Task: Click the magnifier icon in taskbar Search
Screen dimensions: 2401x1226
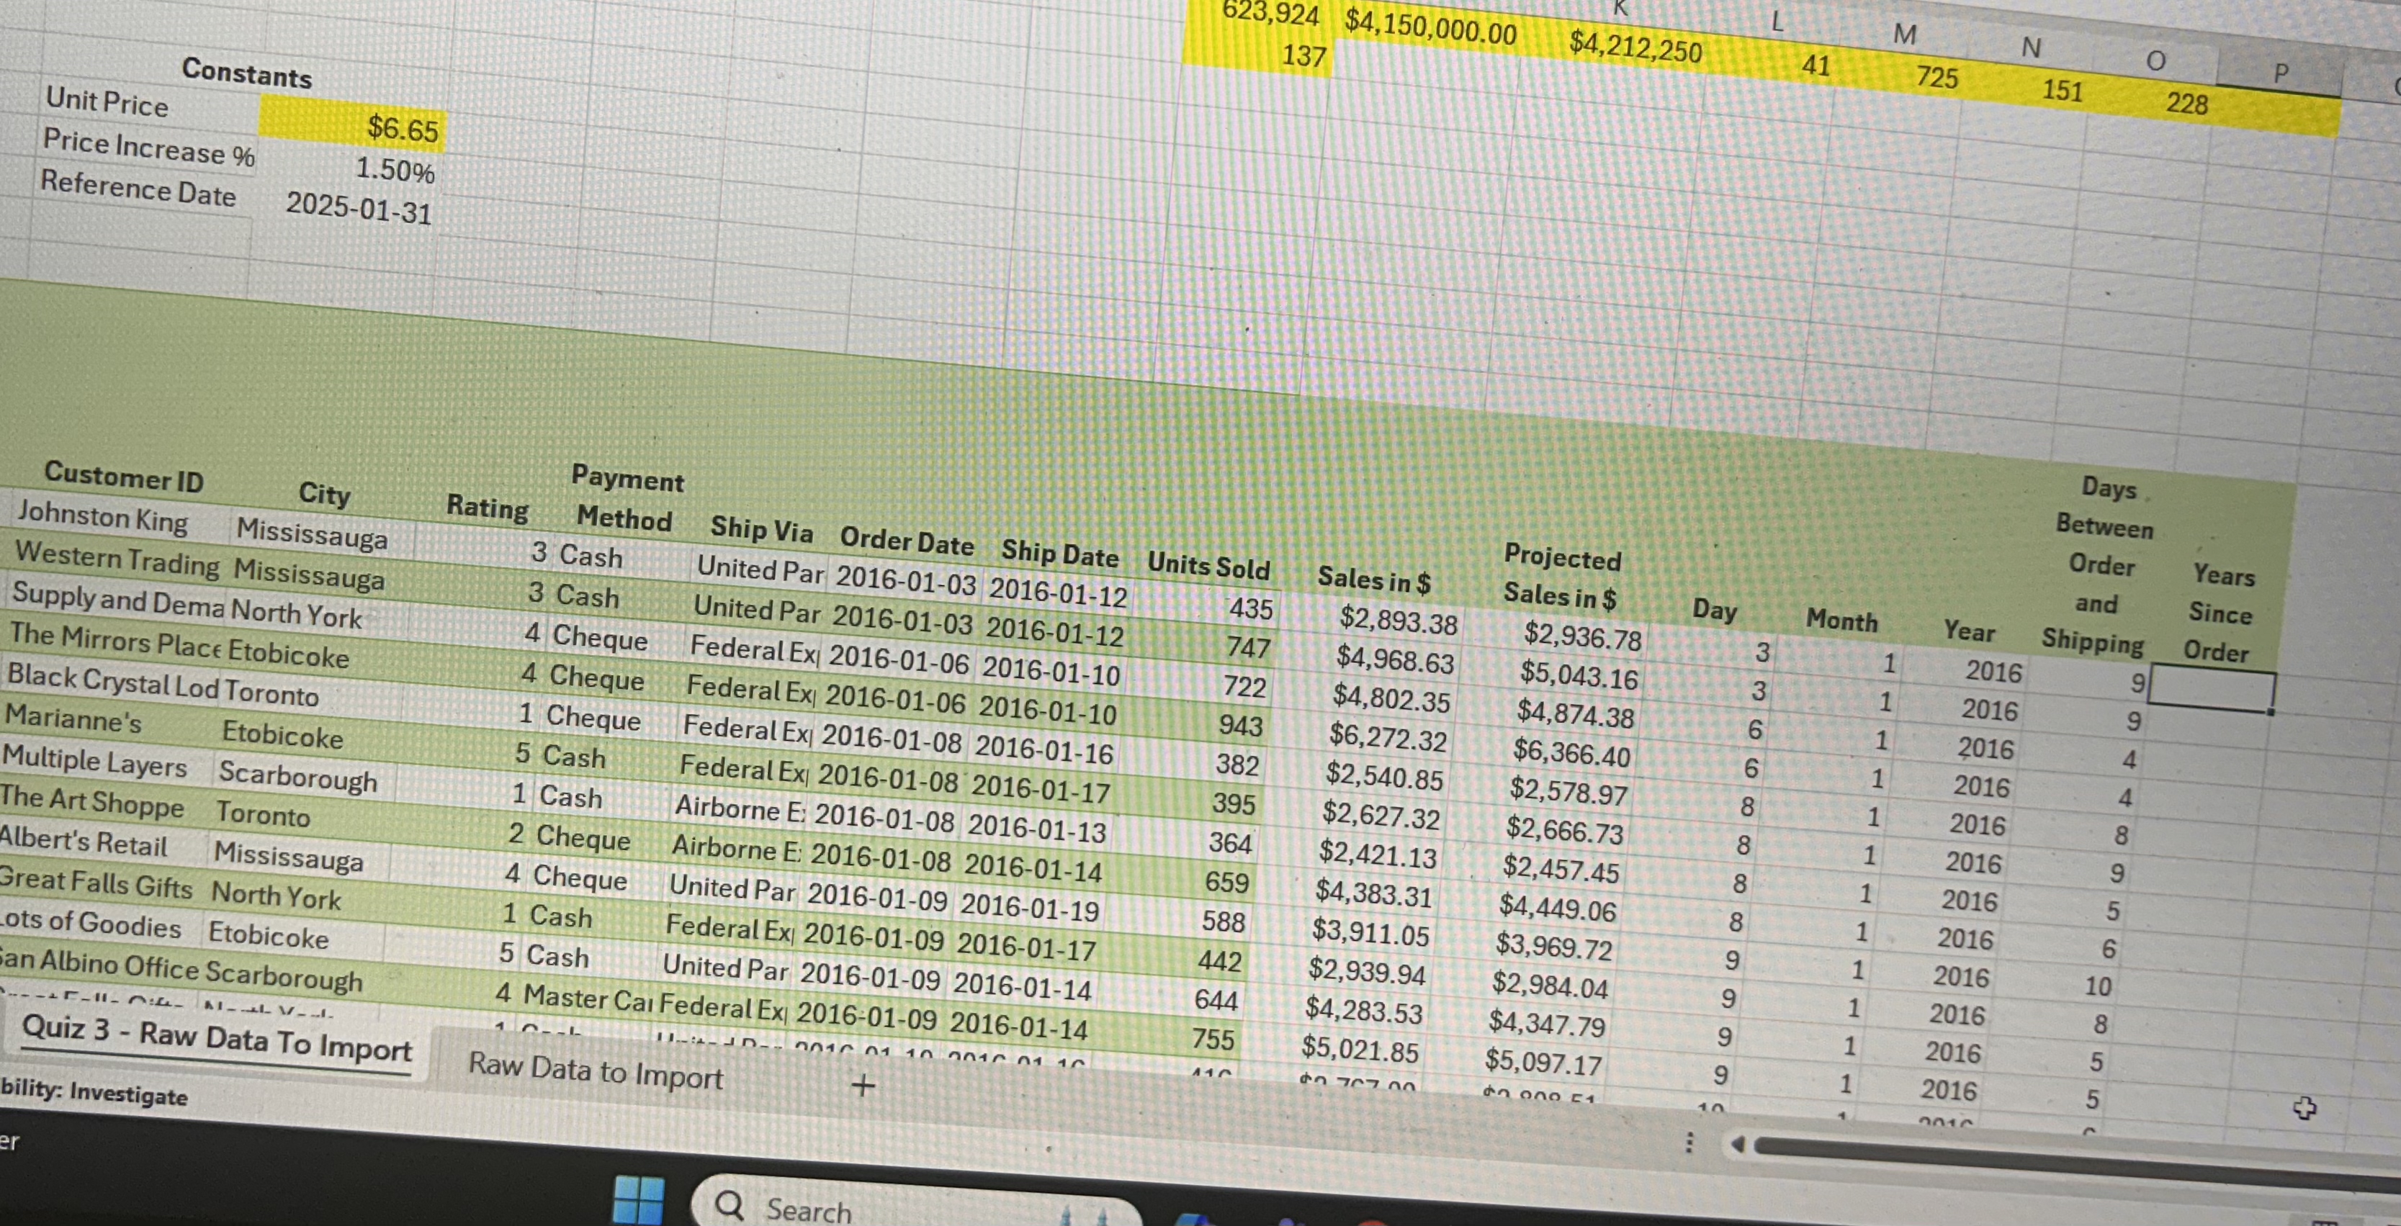Action: coord(730,1204)
